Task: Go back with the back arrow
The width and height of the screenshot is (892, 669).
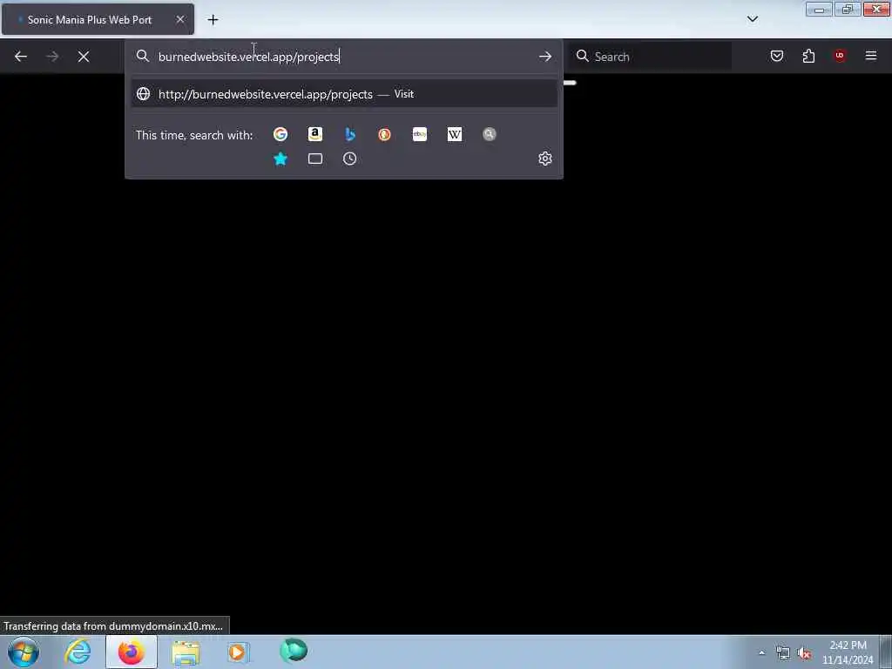Action: pyautogui.click(x=21, y=57)
